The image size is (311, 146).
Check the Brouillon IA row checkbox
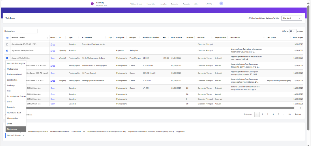click(x=7, y=44)
